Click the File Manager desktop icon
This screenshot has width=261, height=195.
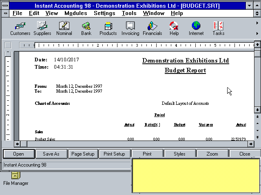[16, 179]
